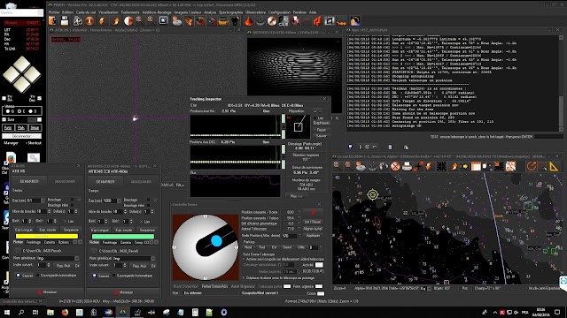The height and width of the screenshot is (318, 567).
Task: Click the red circle icon in main toolbar
Action: [295, 21]
